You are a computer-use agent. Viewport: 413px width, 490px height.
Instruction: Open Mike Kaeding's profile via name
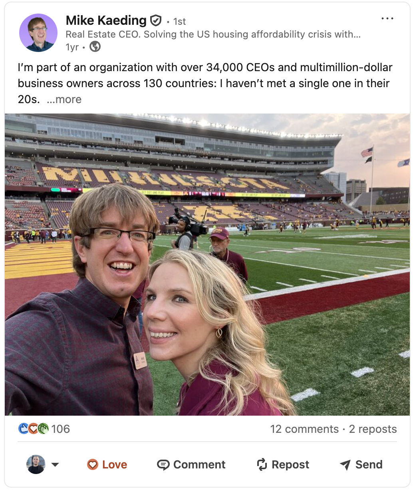(x=106, y=20)
